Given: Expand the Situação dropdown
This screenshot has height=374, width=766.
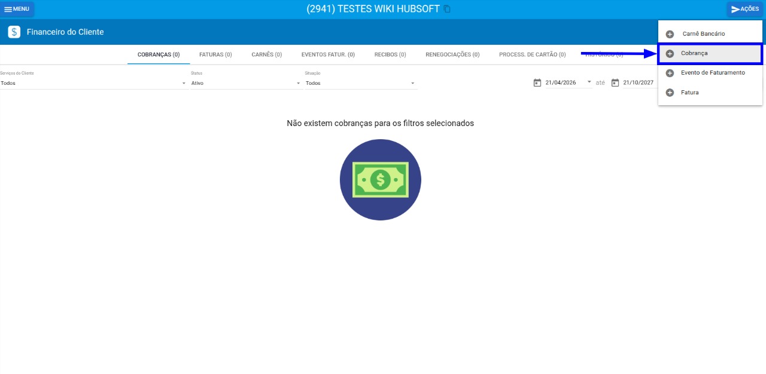Looking at the screenshot, I should coord(360,83).
